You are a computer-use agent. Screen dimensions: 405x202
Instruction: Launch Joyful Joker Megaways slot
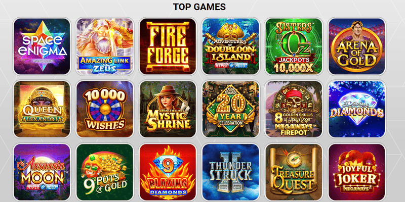tap(357, 172)
